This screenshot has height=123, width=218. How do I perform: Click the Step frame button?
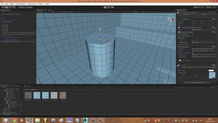[x=112, y=7]
